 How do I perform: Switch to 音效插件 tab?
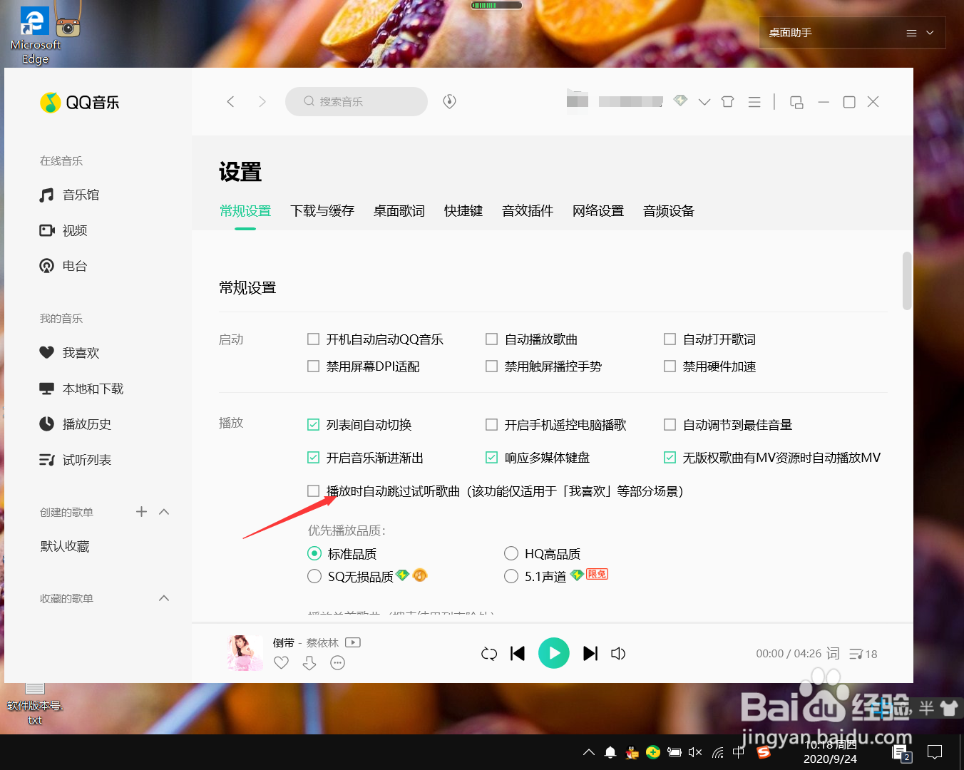point(528,211)
